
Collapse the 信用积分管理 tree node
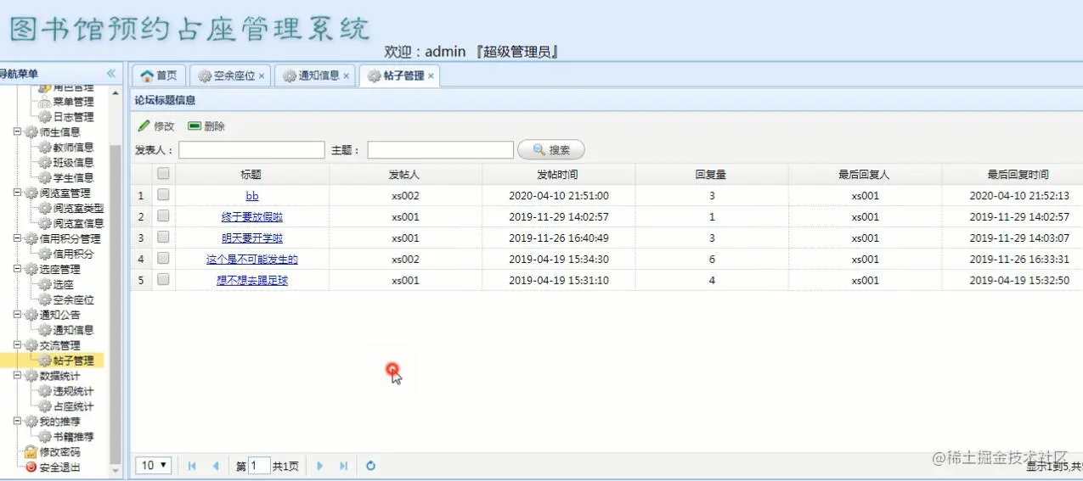18,239
